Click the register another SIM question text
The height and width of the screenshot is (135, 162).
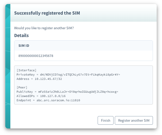point(44,28)
